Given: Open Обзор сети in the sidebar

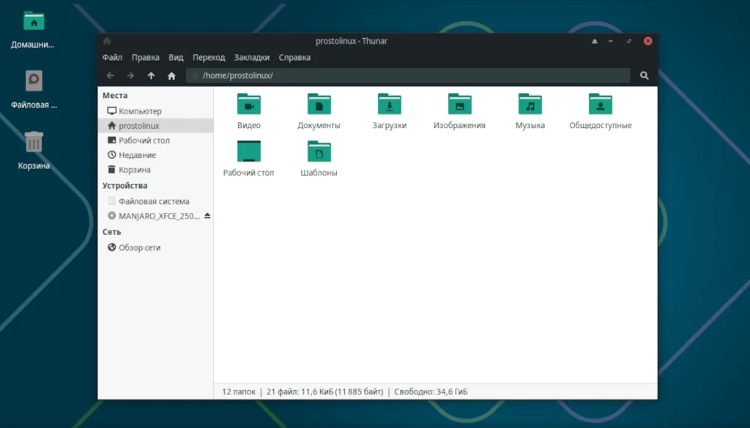Looking at the screenshot, I should 155,247.
